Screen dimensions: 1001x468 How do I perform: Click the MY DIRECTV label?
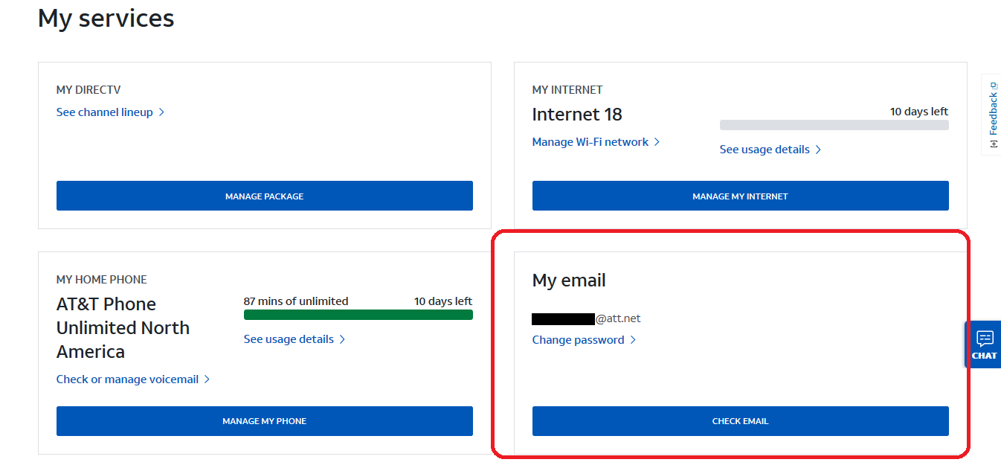point(88,90)
